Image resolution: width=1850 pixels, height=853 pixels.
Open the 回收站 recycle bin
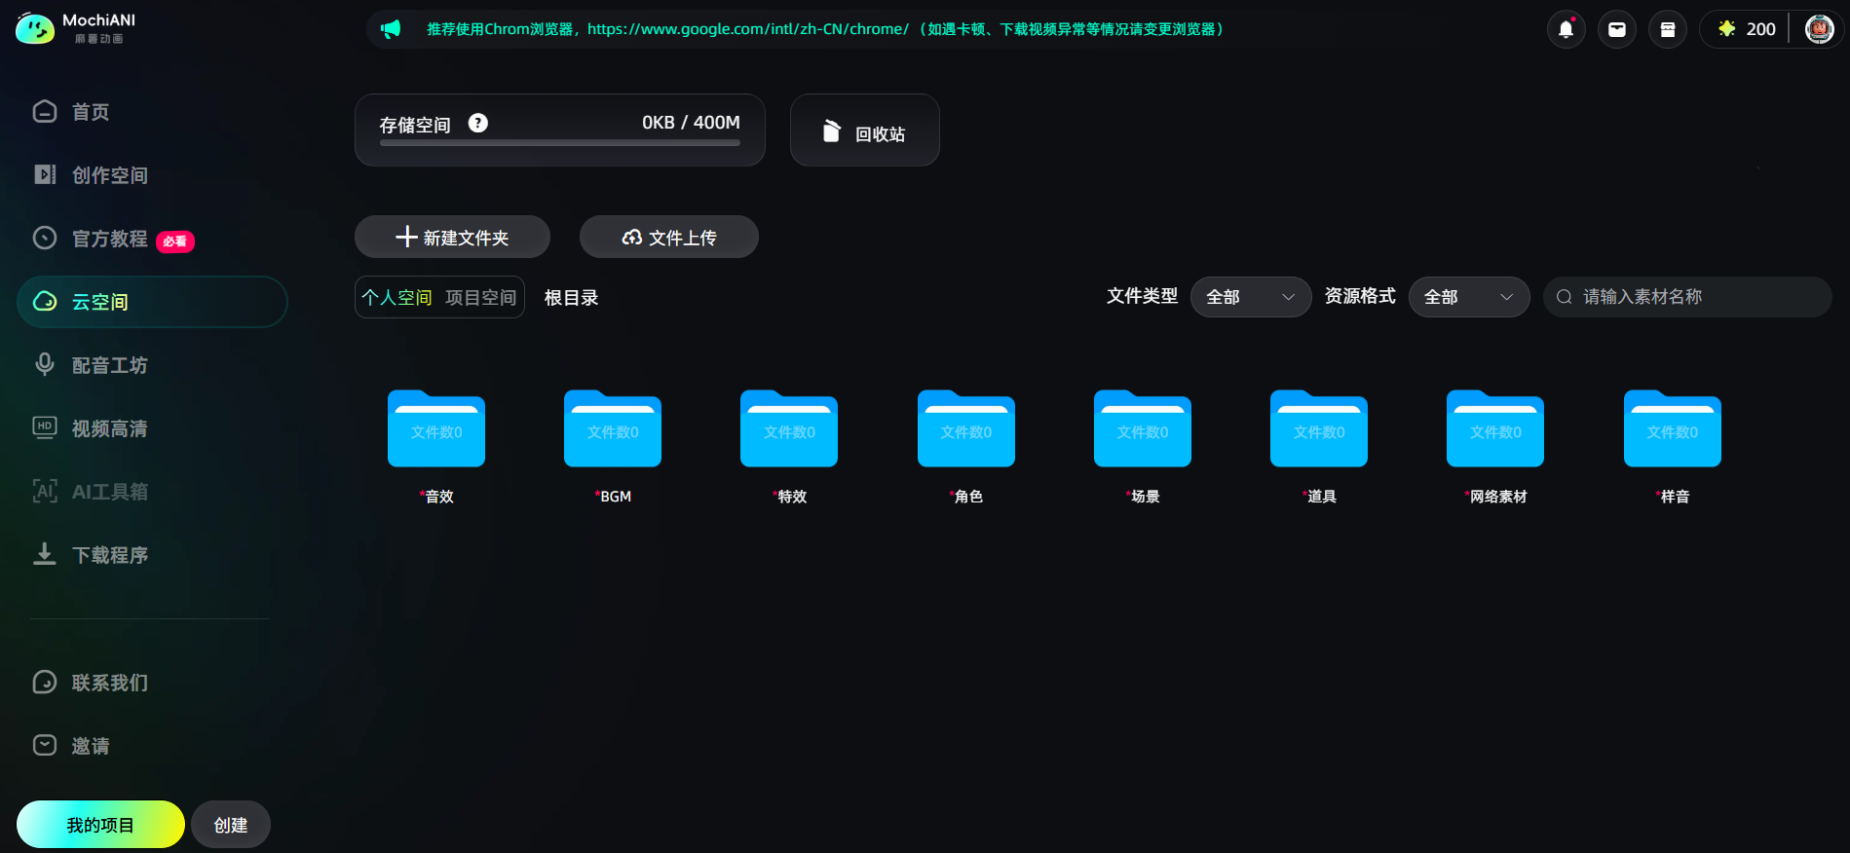[864, 130]
